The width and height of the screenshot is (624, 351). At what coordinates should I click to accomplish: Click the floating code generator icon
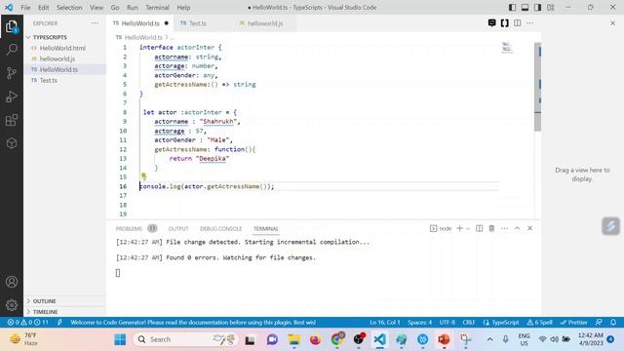[x=611, y=226]
